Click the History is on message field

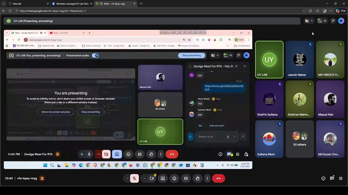211,136
